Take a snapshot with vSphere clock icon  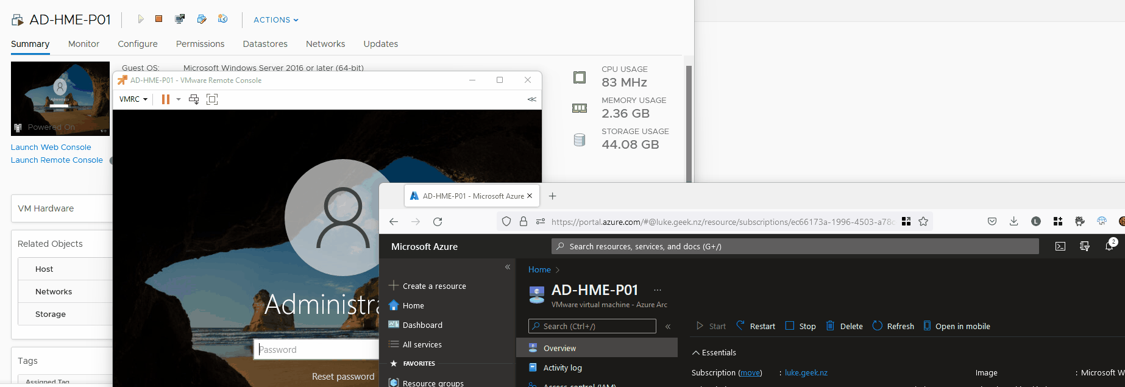click(x=223, y=20)
